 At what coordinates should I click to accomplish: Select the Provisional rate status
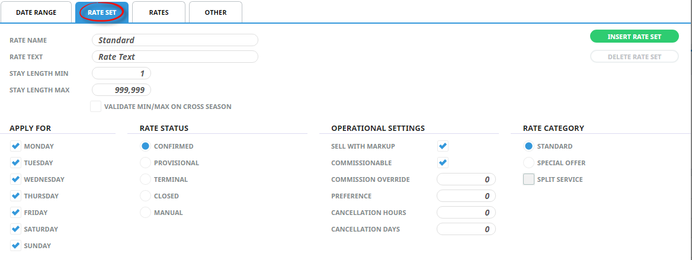(145, 163)
